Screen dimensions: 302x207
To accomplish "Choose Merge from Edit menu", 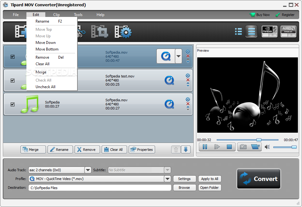I will [x=52, y=72].
